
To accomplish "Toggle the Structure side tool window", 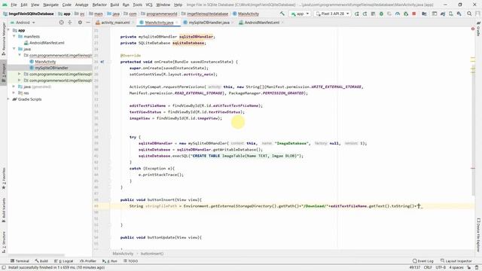I will (x=3, y=242).
